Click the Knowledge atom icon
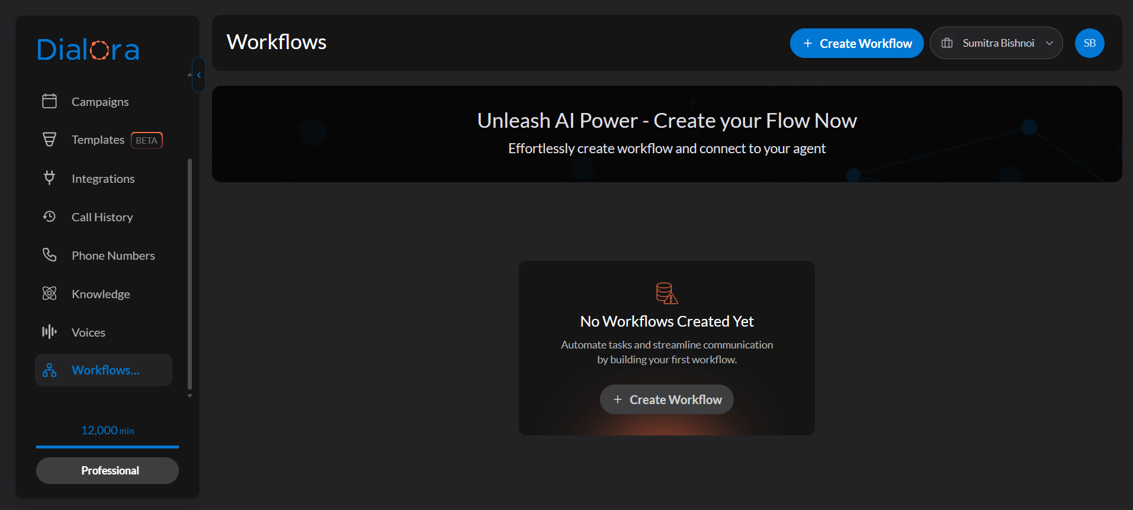This screenshot has width=1133, height=510. 50,293
